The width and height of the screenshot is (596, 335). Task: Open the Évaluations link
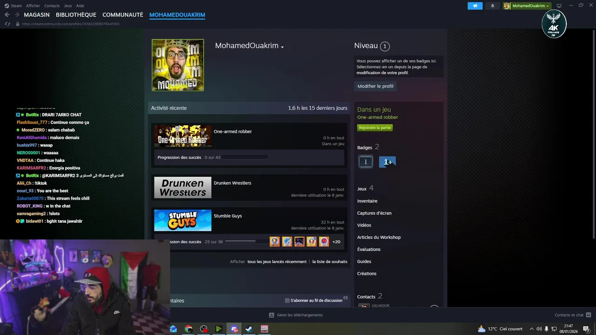pyautogui.click(x=369, y=249)
